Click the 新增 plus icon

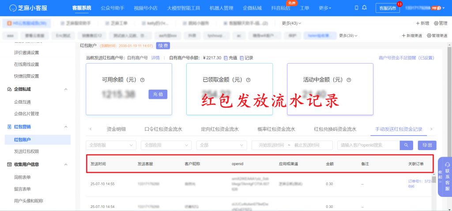pyautogui.click(x=418, y=23)
